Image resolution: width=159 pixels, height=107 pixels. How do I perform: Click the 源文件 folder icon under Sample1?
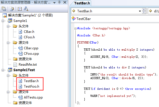(15, 42)
